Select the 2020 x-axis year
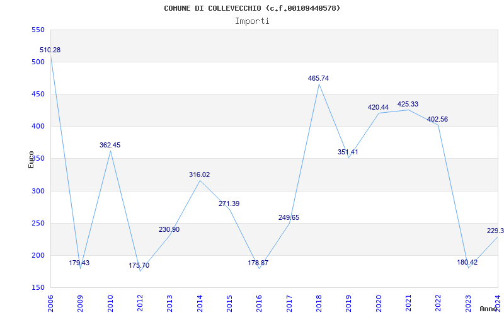The width and height of the screenshot is (504, 315). pos(379,303)
